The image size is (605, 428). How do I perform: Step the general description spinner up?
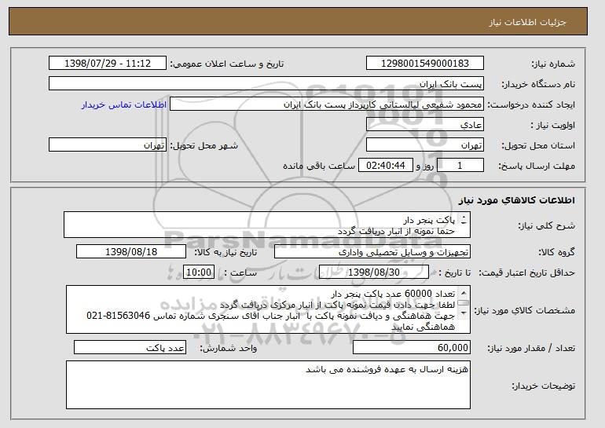click(x=464, y=216)
